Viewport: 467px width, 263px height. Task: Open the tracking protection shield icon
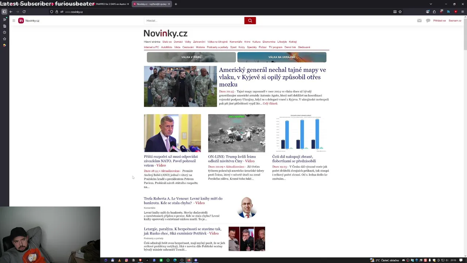pos(51,12)
